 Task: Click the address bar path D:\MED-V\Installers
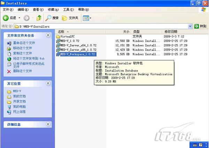pyautogui.click(x=34, y=26)
